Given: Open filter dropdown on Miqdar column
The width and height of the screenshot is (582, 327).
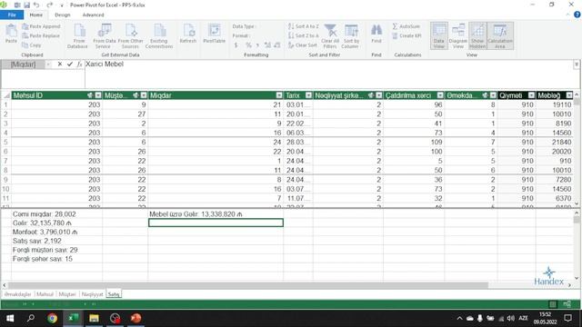Looking at the screenshot, I should coord(279,95).
